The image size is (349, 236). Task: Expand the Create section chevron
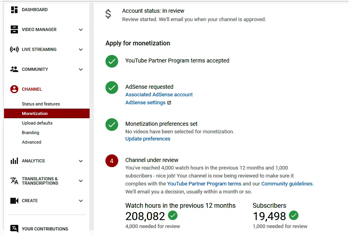(x=81, y=201)
